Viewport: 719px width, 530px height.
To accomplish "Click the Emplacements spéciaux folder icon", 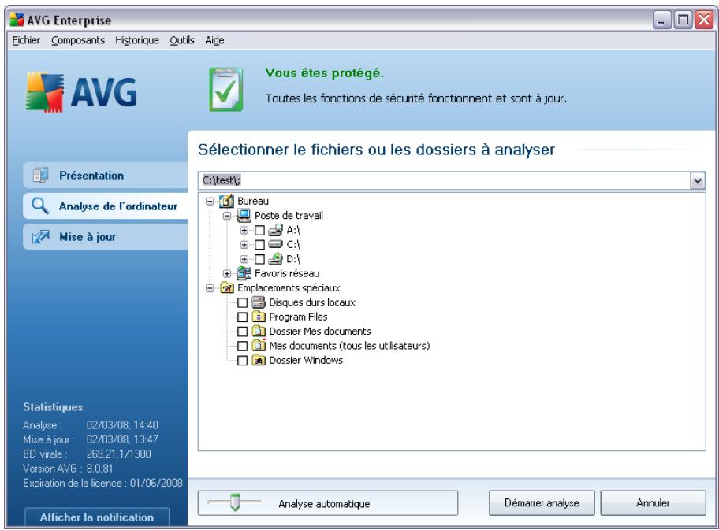I will pos(227,287).
